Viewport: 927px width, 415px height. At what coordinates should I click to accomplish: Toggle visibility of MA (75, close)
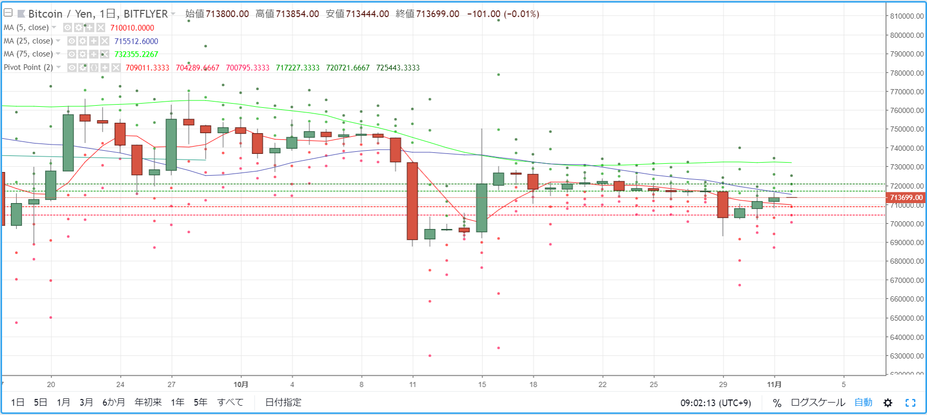pos(72,54)
